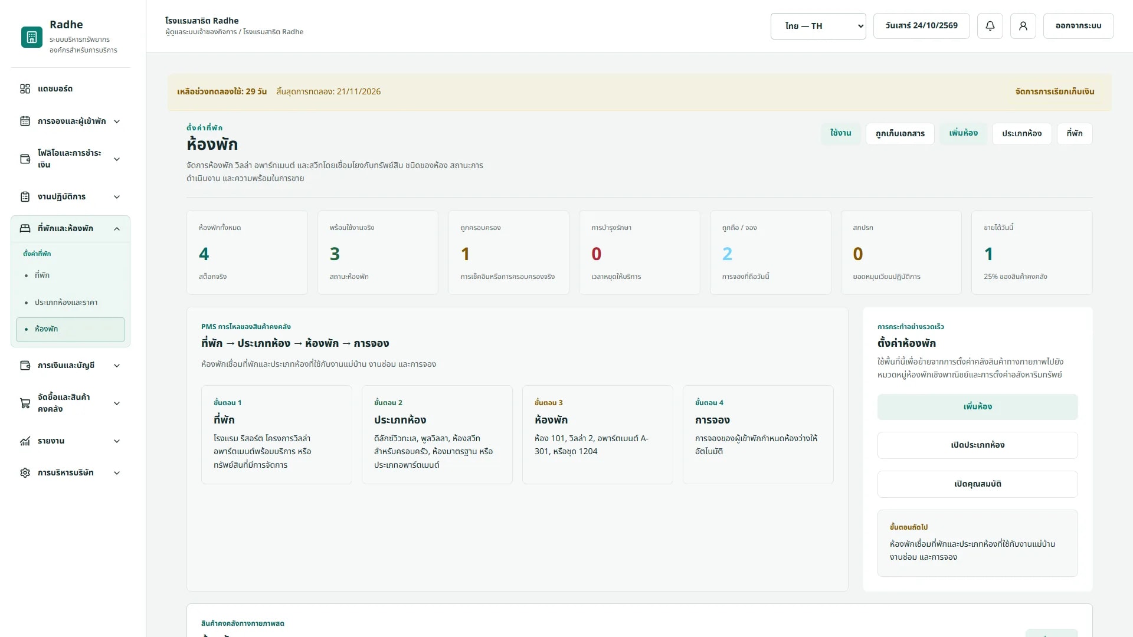Open the user profile icon
This screenshot has height=637, width=1133.
pos(1023,26)
